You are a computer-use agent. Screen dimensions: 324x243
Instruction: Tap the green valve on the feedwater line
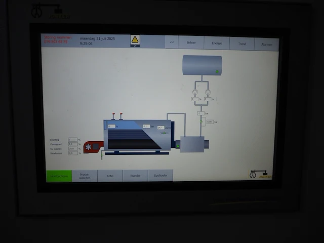click(x=201, y=122)
